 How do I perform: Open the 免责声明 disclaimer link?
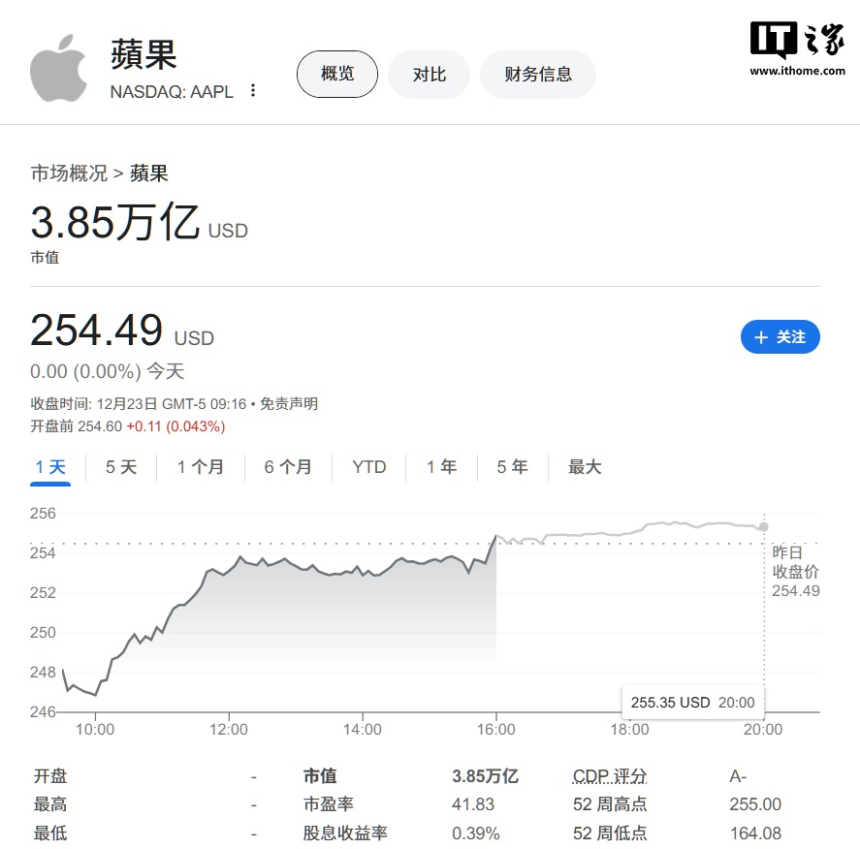pyautogui.click(x=289, y=404)
